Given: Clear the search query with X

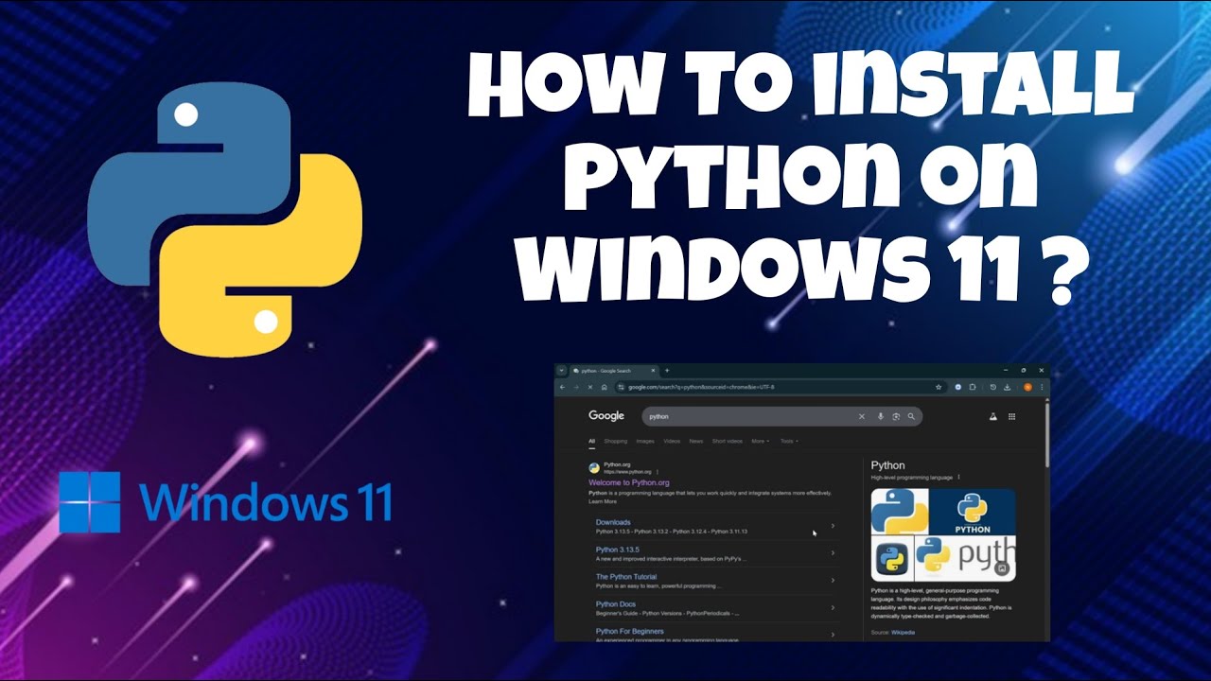Looking at the screenshot, I should pyautogui.click(x=862, y=416).
